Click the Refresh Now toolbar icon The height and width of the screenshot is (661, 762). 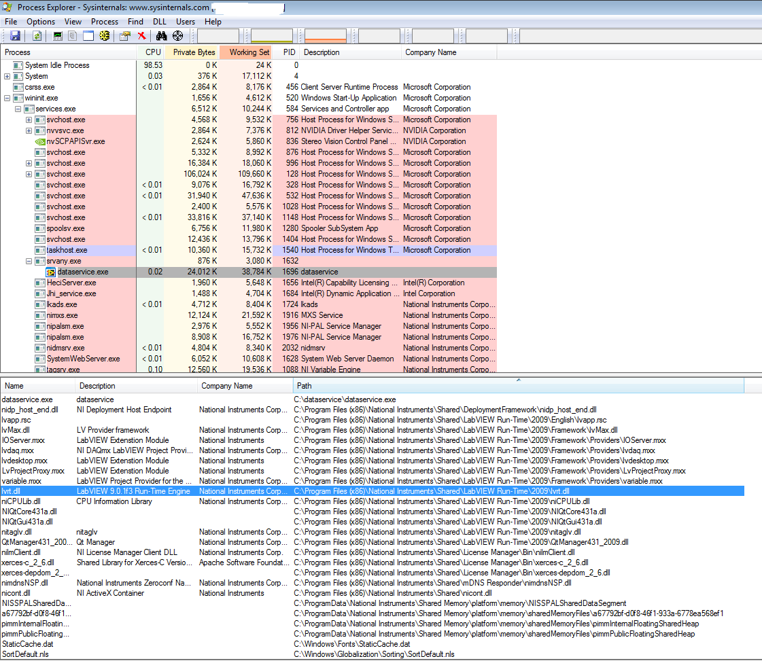click(x=37, y=36)
